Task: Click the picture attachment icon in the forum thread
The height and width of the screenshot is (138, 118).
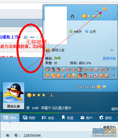Action: [26, 37]
